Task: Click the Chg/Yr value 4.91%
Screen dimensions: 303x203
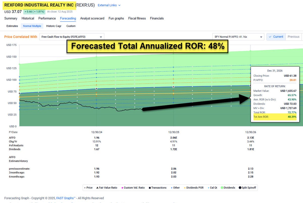Action: pos(173,141)
